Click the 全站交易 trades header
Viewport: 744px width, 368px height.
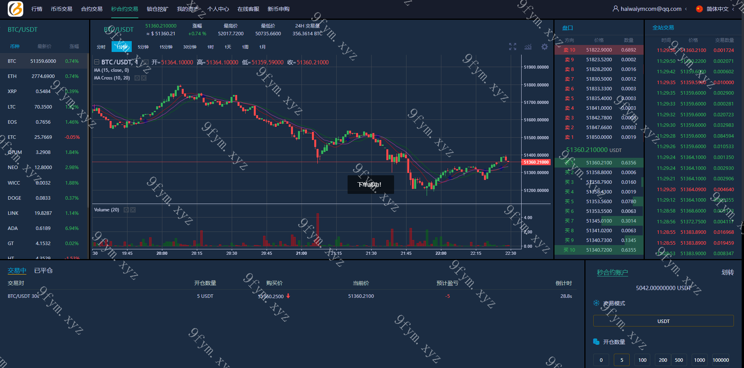point(663,28)
